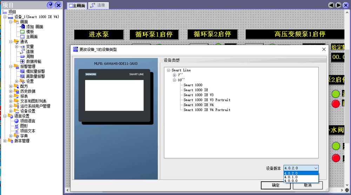351x195 pixels.
Task: Click the 离散量报警 icon
Action: click(22, 76)
